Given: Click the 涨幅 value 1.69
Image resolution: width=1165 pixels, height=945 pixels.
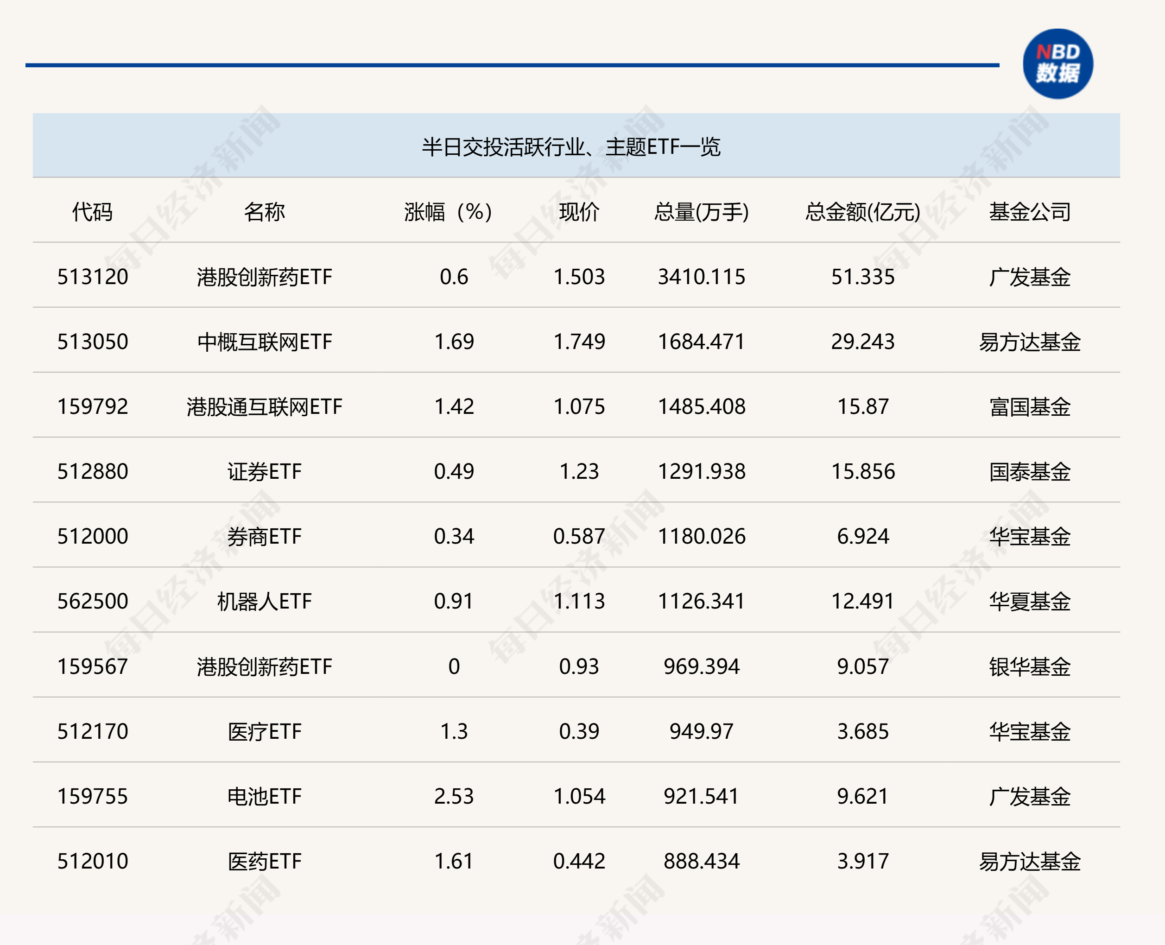Looking at the screenshot, I should coord(454,341).
